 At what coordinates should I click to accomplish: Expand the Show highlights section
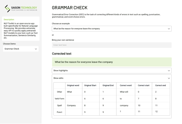point(111,70)
